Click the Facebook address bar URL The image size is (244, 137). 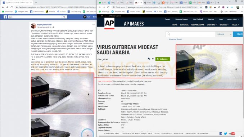(58, 7)
